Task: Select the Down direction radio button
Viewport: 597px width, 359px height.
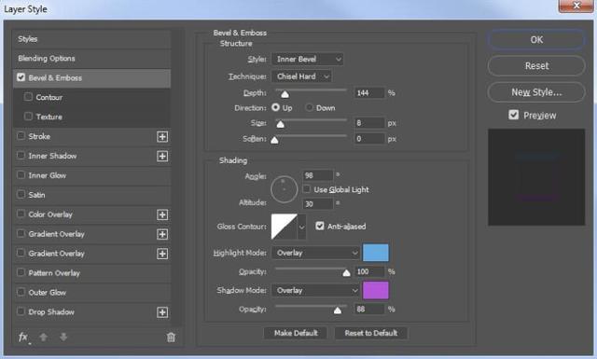Action: point(309,108)
